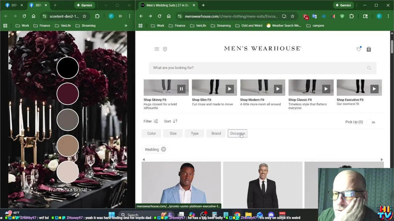This screenshot has height=221, width=394.
Task: Open the shopping bag icon
Action: pyautogui.click(x=368, y=49)
